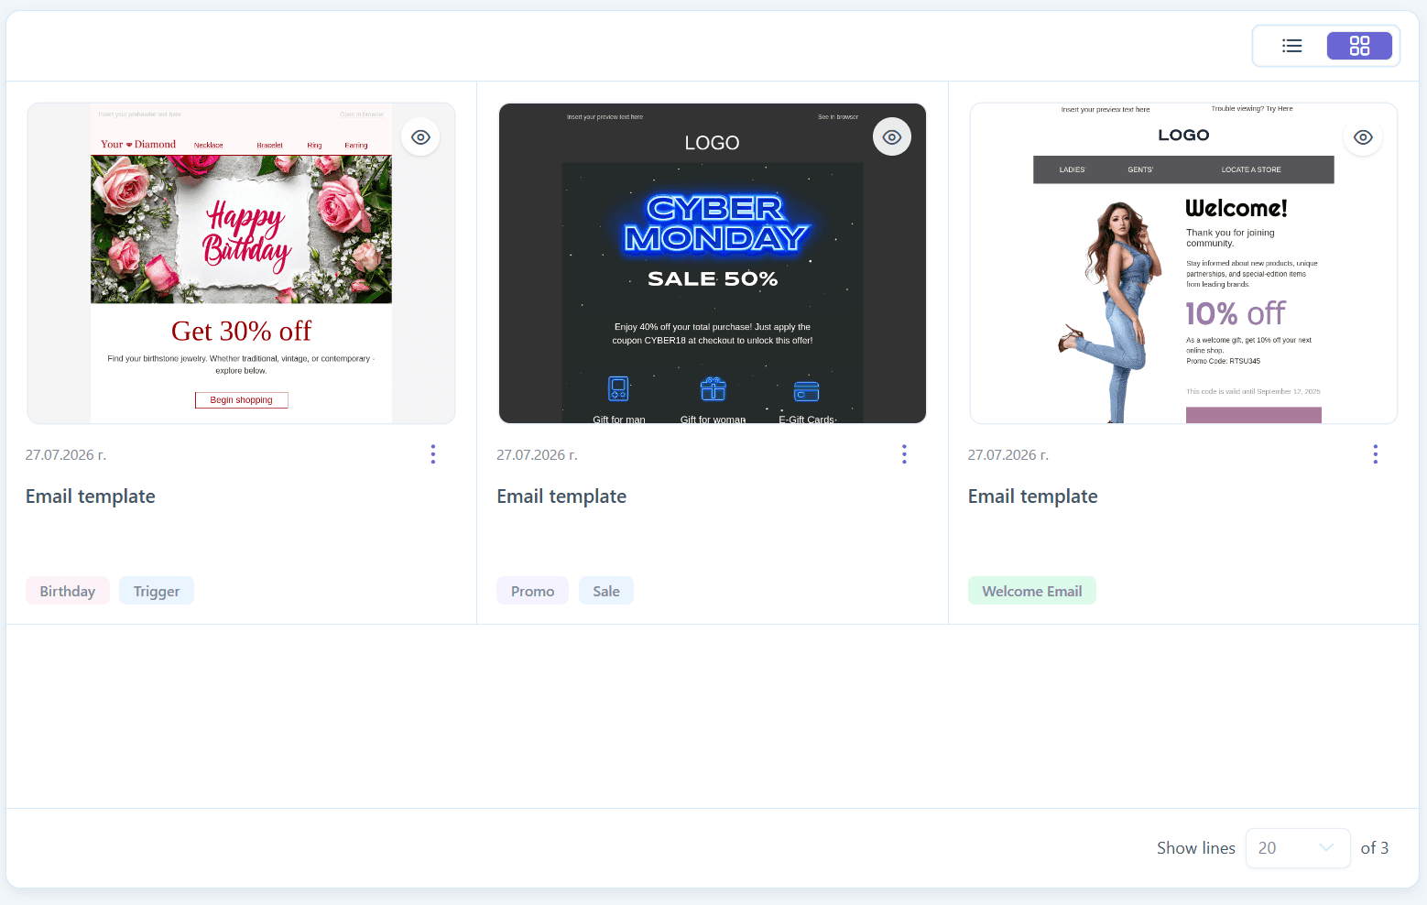Open the Show lines dropdown showing 20

click(x=1298, y=848)
